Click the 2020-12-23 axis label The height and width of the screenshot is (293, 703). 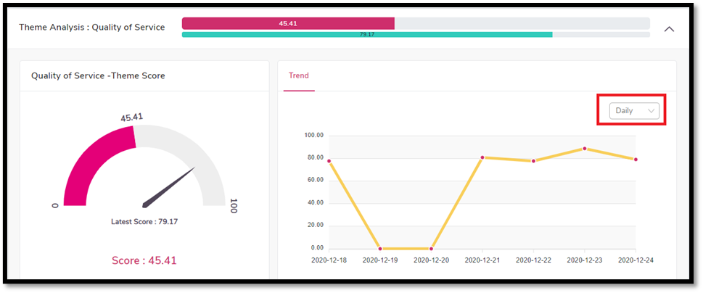[x=585, y=260]
